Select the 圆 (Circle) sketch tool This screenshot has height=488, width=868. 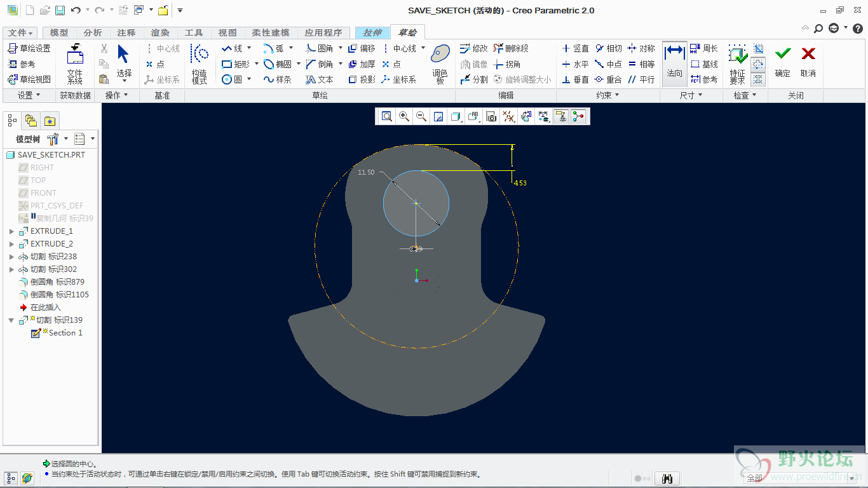pos(232,79)
